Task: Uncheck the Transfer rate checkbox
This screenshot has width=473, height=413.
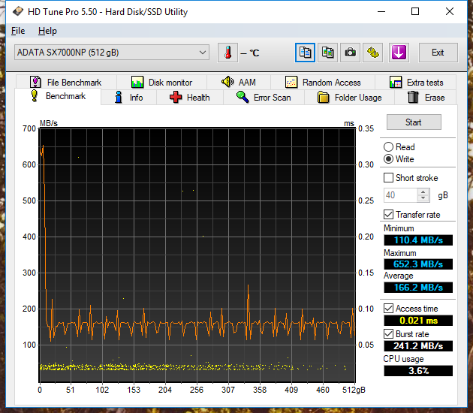Action: click(x=388, y=215)
